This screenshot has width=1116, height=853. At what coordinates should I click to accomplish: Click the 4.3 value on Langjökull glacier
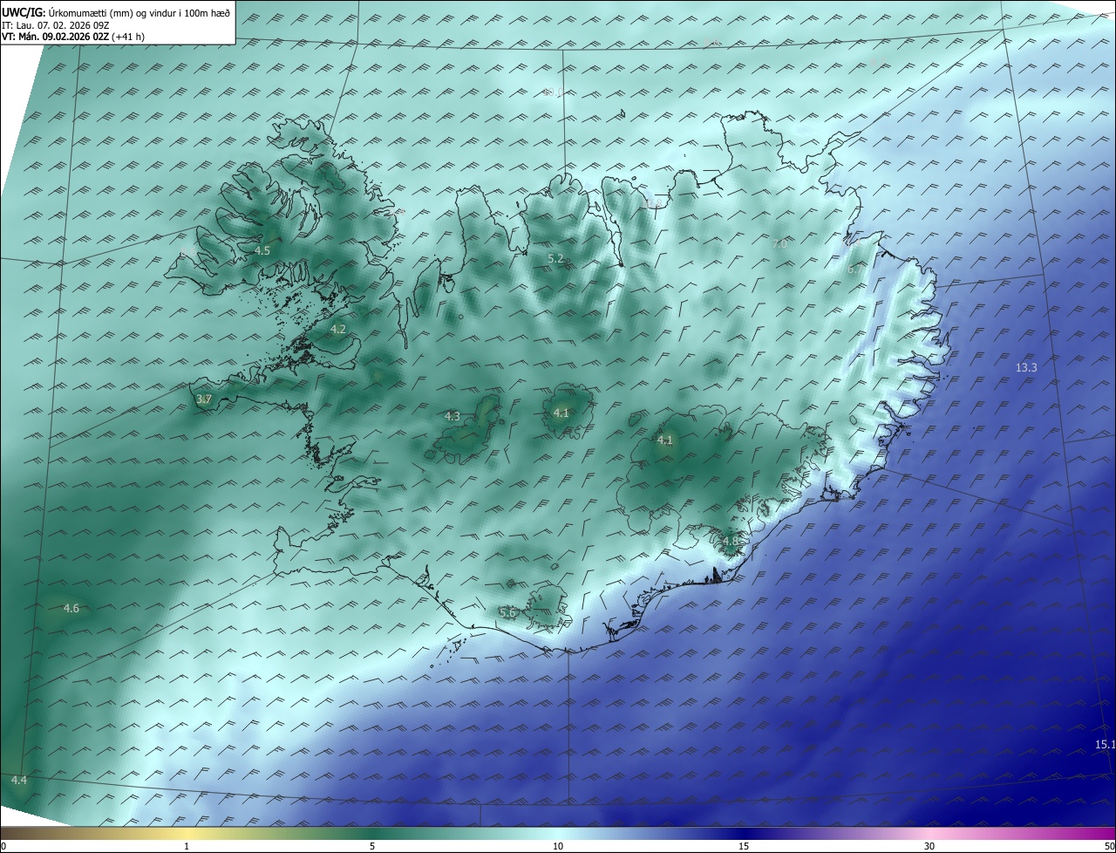[x=452, y=416]
